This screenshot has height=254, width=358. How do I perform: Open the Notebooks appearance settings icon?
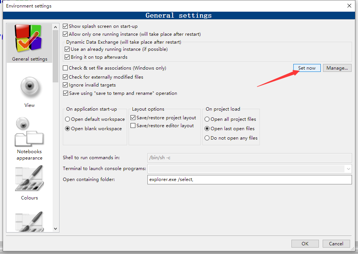point(29,139)
